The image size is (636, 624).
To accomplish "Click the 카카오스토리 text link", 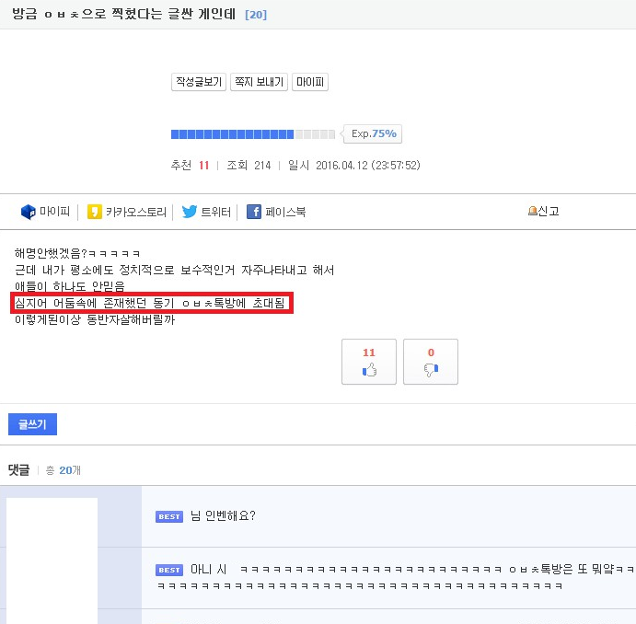I will [136, 212].
